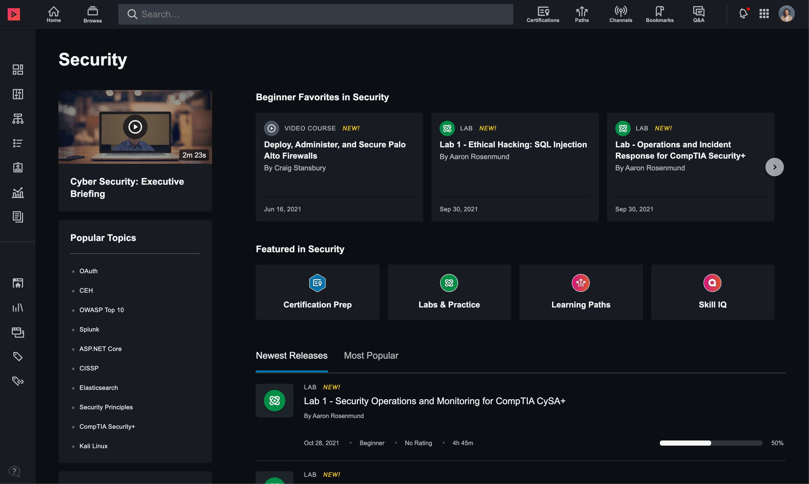The height and width of the screenshot is (484, 809).
Task: Switch to the Most Popular tab
Action: click(371, 356)
